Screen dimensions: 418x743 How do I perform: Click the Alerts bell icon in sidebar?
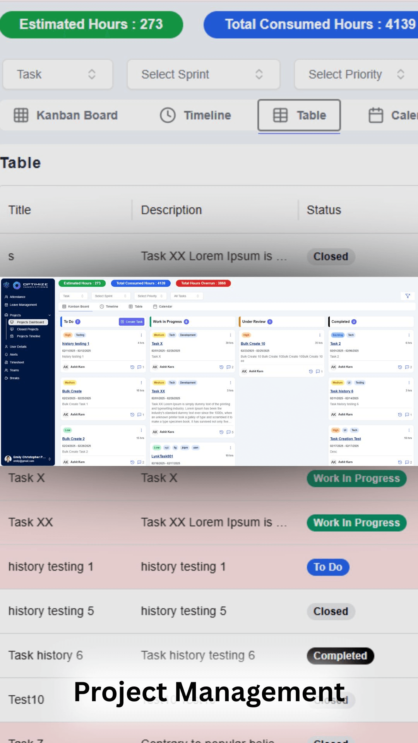tap(6, 354)
